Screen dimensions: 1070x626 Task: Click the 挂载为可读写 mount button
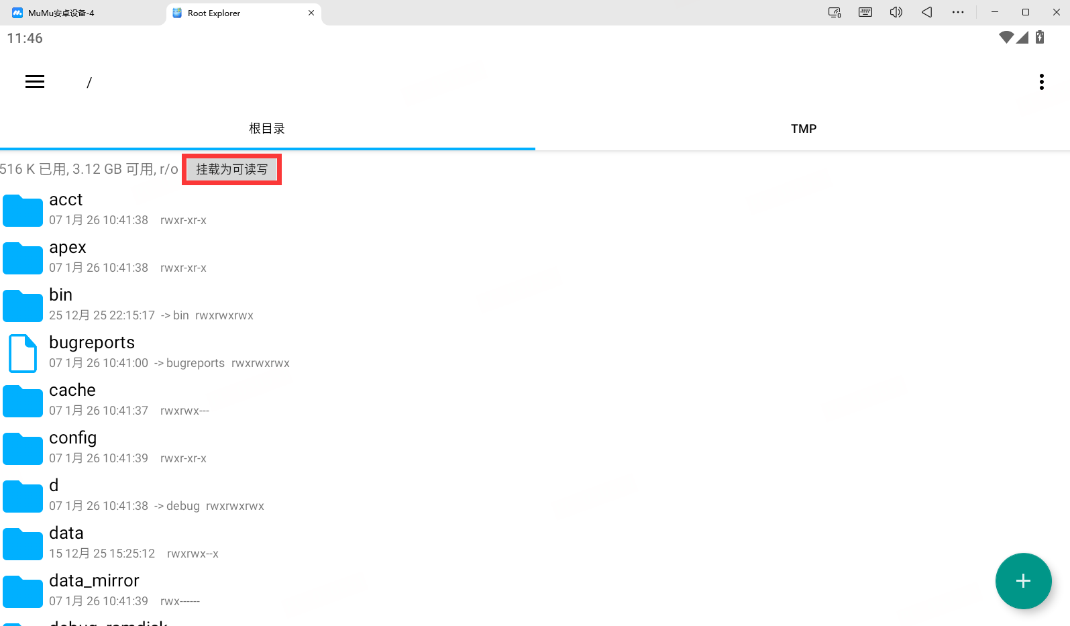tap(231, 169)
